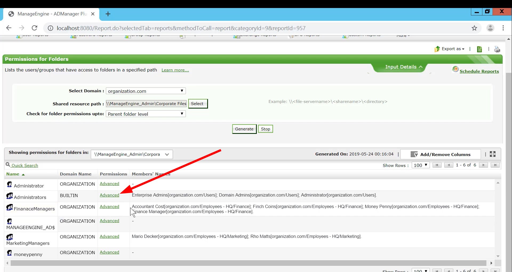Follow the Learn more link

(175, 70)
